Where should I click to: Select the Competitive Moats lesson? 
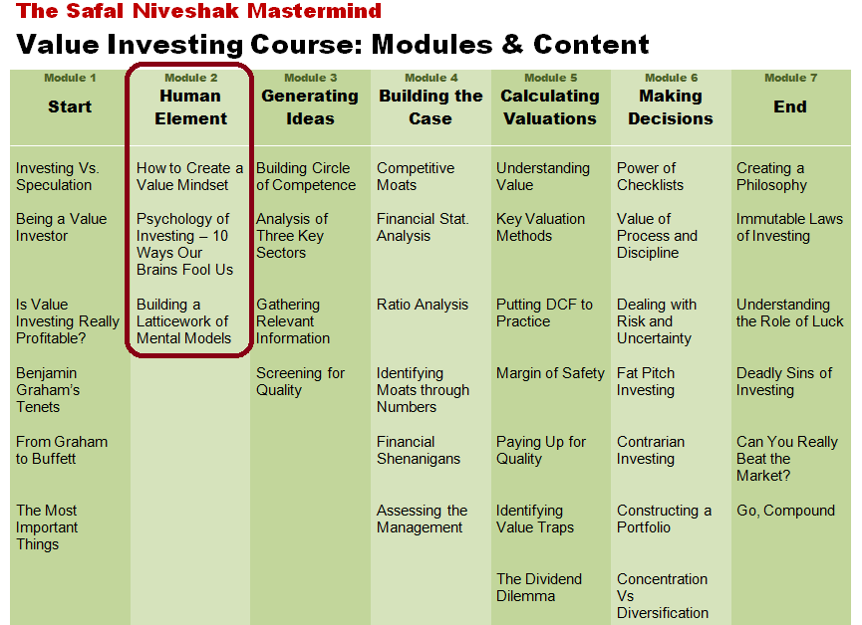pos(416,176)
